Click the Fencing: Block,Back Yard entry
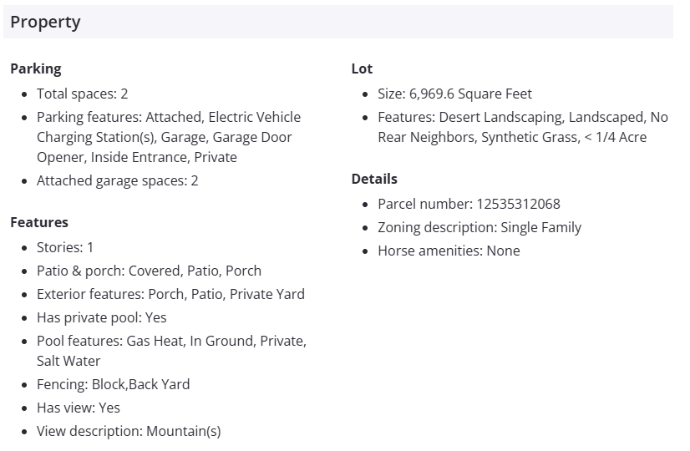Viewport: 690px width, 451px height. pyautogui.click(x=113, y=384)
